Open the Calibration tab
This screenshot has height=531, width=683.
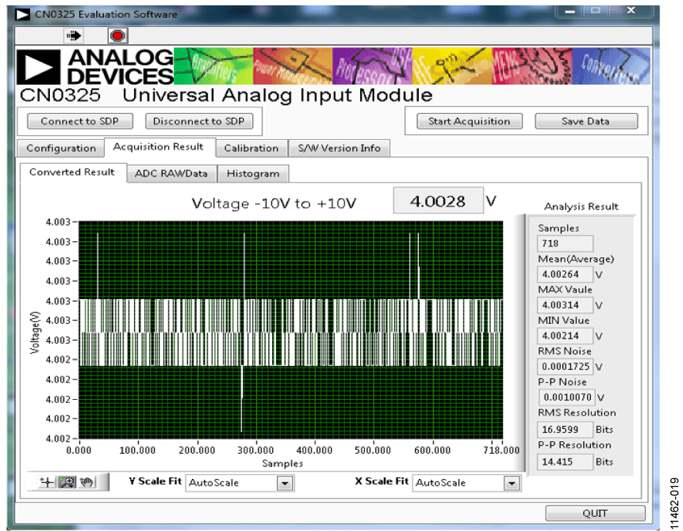251,149
